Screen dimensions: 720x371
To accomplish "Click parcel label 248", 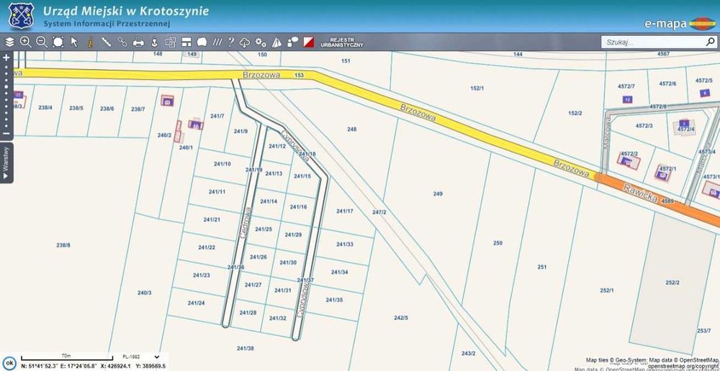I will [352, 129].
